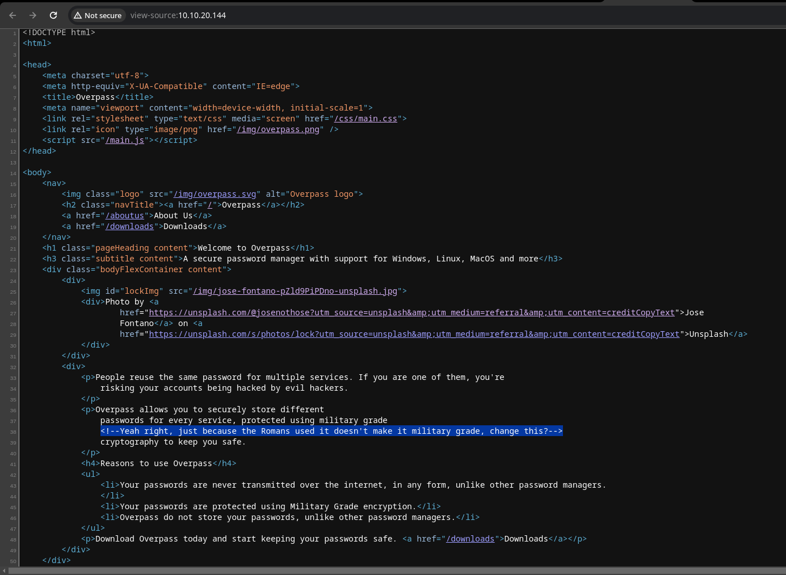This screenshot has width=786, height=575.
Task: Click the root "/" href link in navTitle
Action: coord(210,205)
